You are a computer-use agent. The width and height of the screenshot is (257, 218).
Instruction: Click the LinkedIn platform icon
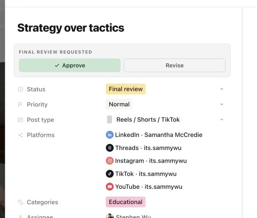click(110, 135)
